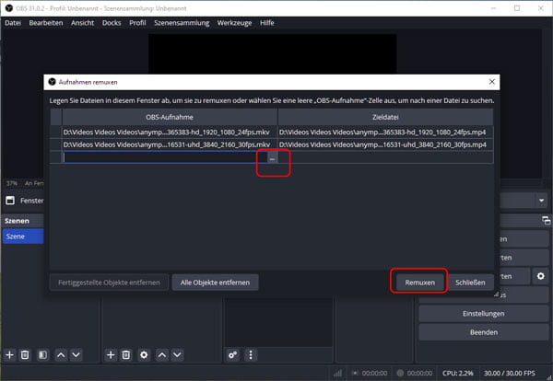This screenshot has width=553, height=381.
Task: Move scene down with arrow icon
Action: click(x=76, y=355)
